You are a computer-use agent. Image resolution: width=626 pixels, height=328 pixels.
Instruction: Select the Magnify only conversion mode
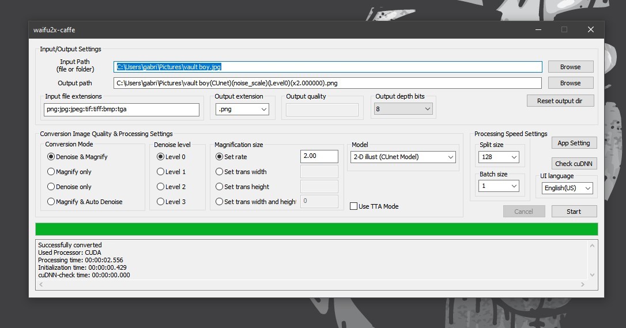point(51,172)
